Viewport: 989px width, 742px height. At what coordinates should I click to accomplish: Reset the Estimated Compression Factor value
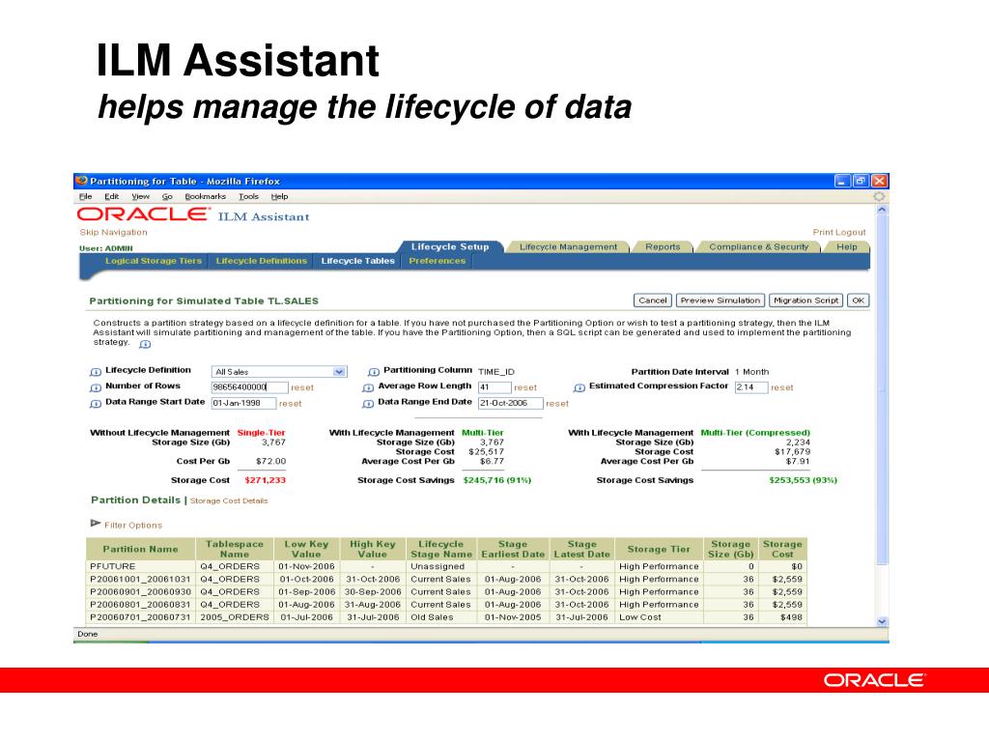782,387
